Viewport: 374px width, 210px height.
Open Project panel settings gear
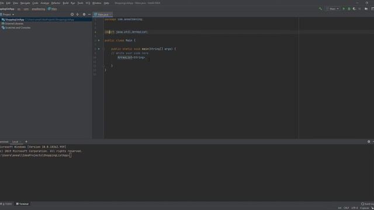[x=84, y=15]
